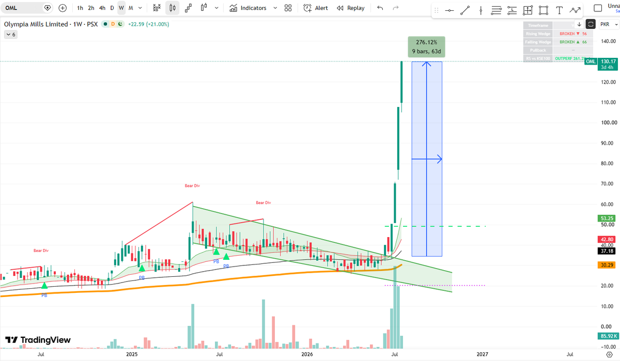Open the Indicators dialog

[248, 8]
